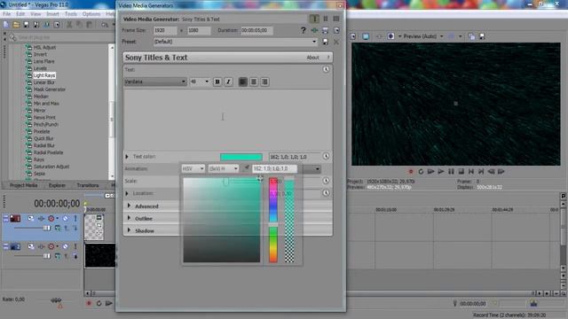Click the Automation settings icon on track 1
The image size is (568, 319).
[51, 218]
